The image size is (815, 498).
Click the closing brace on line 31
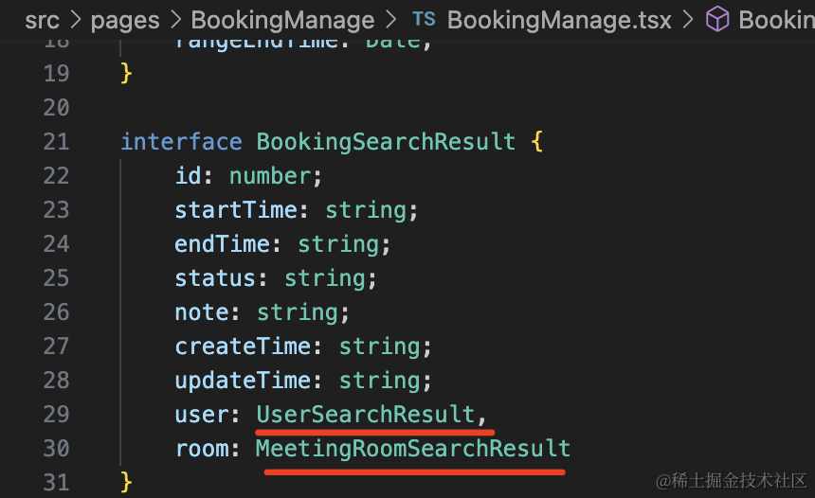(126, 482)
